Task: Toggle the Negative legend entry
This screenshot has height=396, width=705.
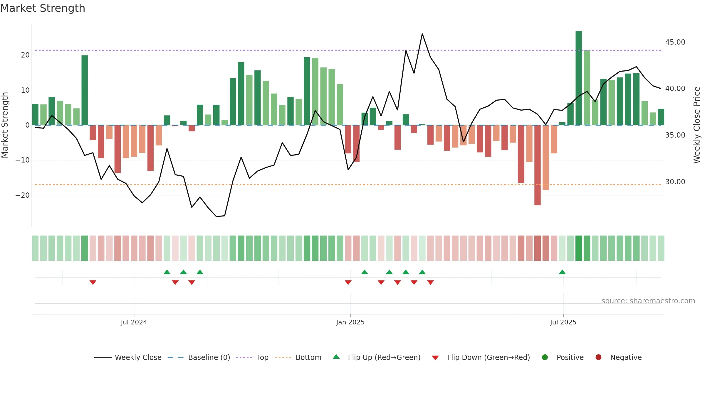Action: 618,357
